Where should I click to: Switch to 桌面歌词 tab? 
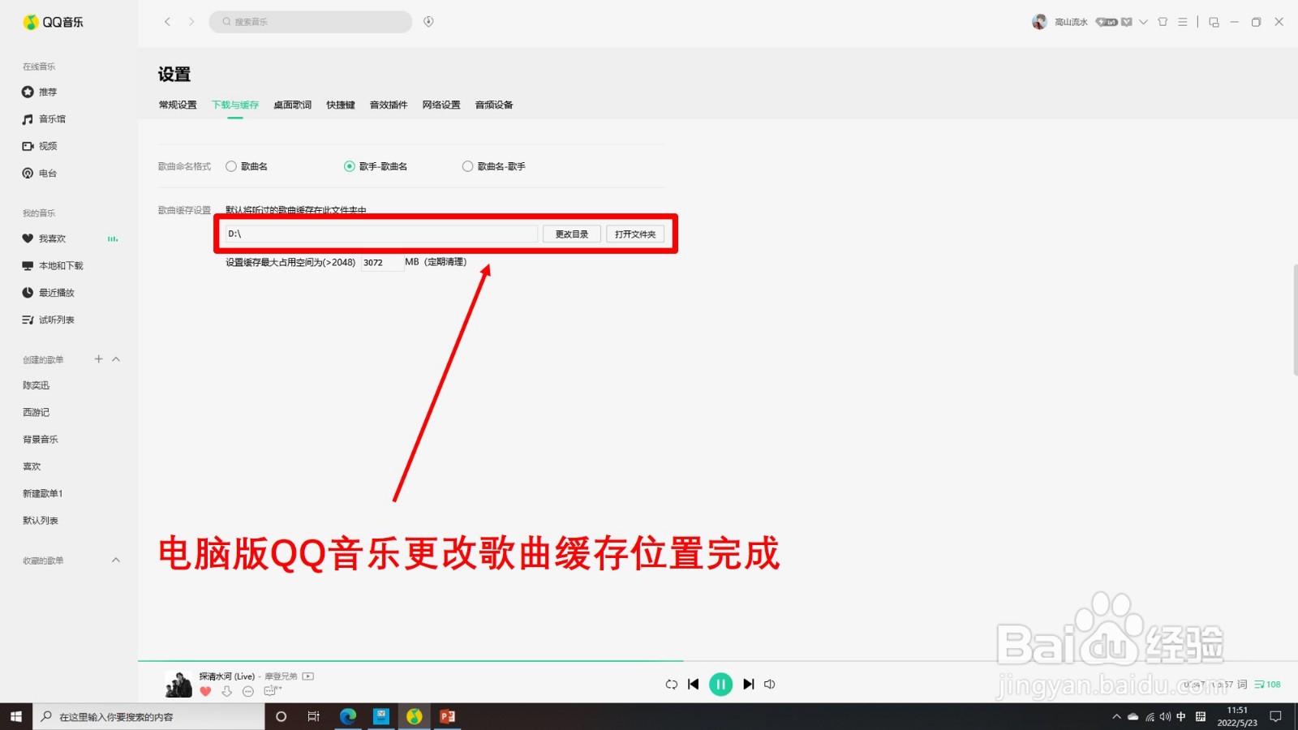click(292, 105)
